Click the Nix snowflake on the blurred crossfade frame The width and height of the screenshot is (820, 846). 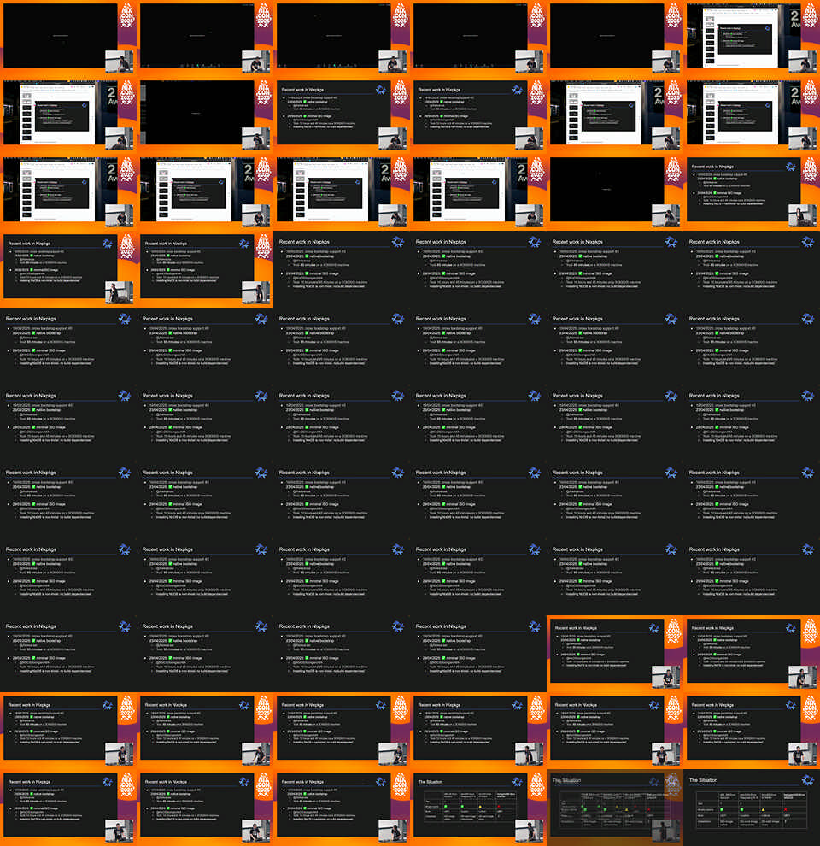click(654, 782)
